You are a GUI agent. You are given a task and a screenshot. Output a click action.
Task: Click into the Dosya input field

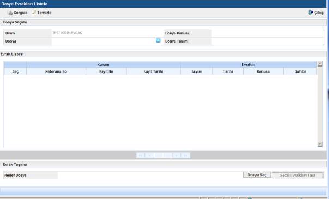(103, 41)
